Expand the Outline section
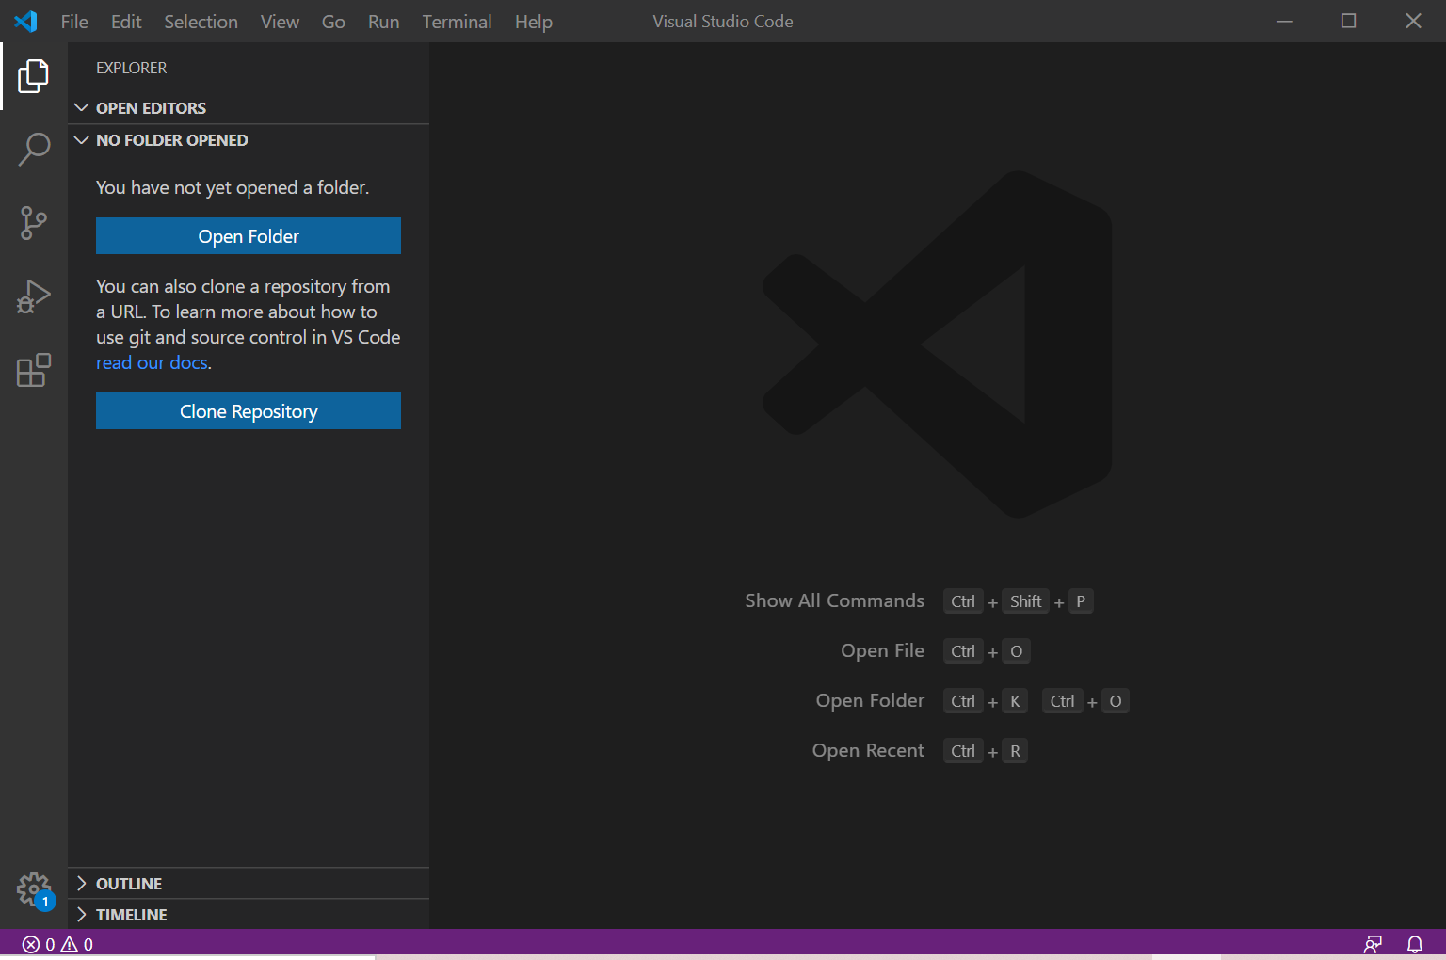The height and width of the screenshot is (960, 1446). [x=249, y=884]
